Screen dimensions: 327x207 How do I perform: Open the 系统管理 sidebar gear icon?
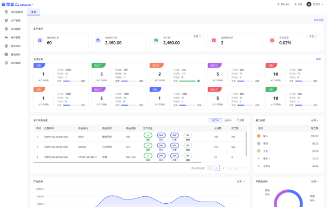tap(6, 63)
